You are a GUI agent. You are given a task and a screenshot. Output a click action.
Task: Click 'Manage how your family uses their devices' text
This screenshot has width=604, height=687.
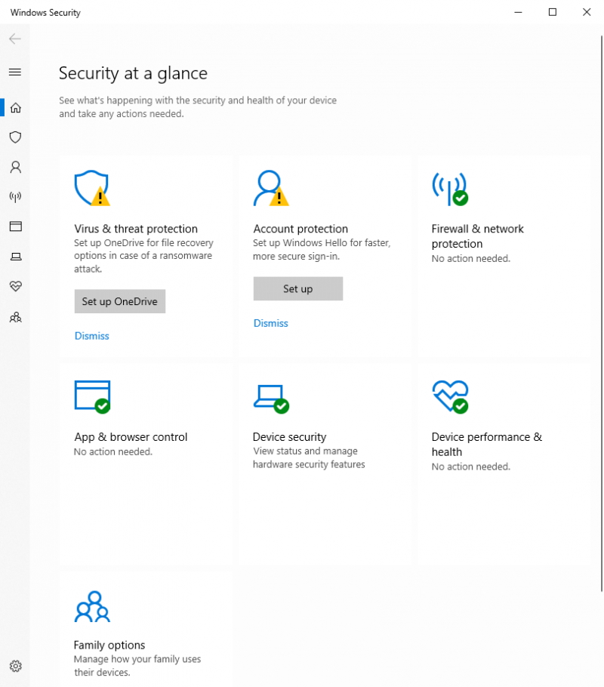137,666
